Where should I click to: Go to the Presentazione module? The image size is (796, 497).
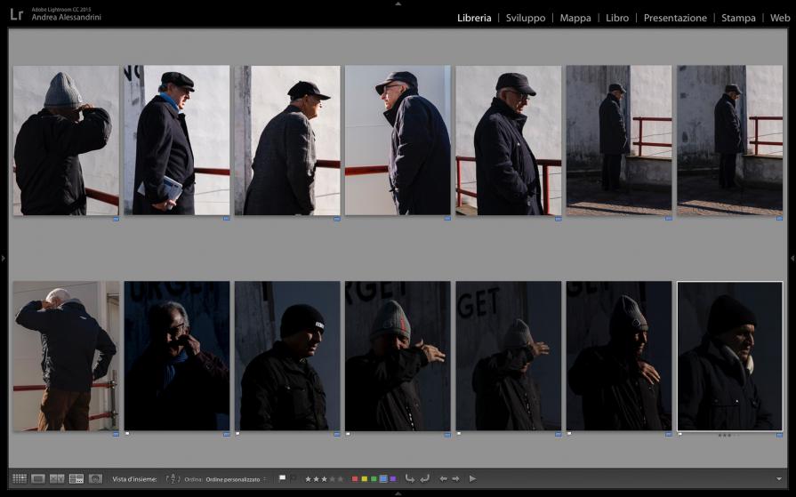[675, 18]
